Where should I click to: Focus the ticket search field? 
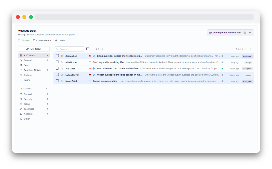click(70, 49)
